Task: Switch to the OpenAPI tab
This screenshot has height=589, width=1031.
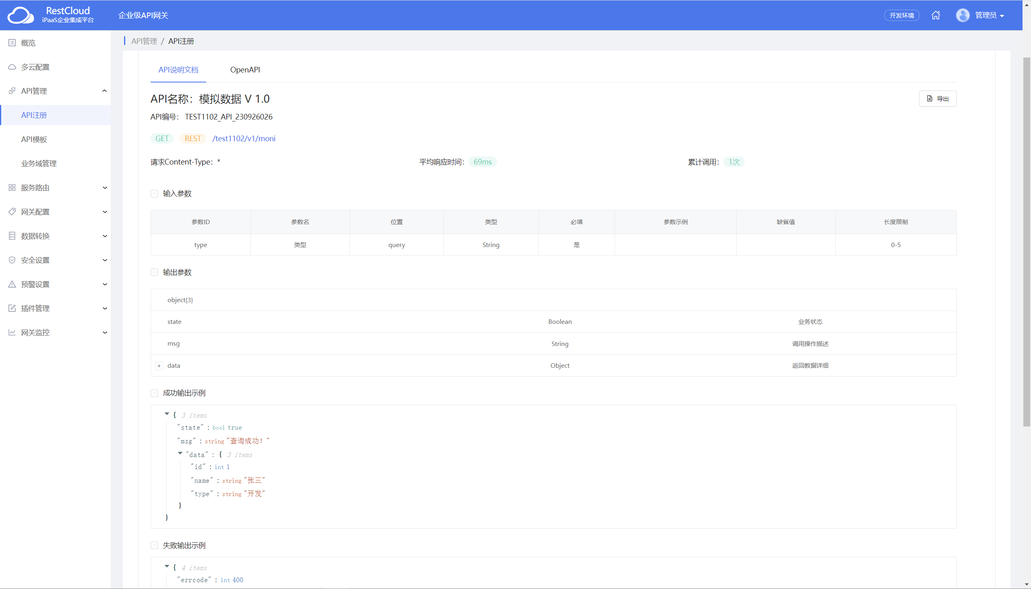Action: tap(245, 70)
